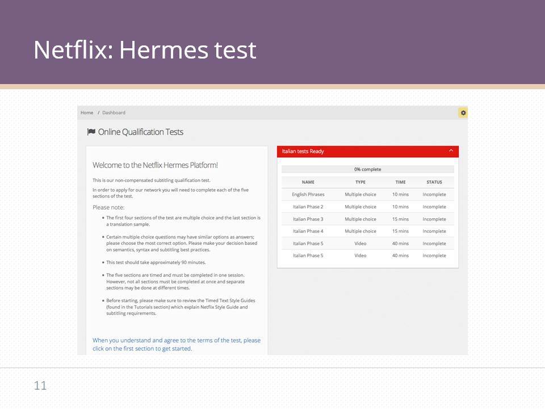
Task: Open the gear settings icon
Action: coord(463,112)
